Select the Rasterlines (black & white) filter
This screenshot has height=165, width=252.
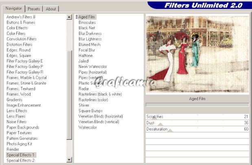pyautogui.click(x=100, y=94)
